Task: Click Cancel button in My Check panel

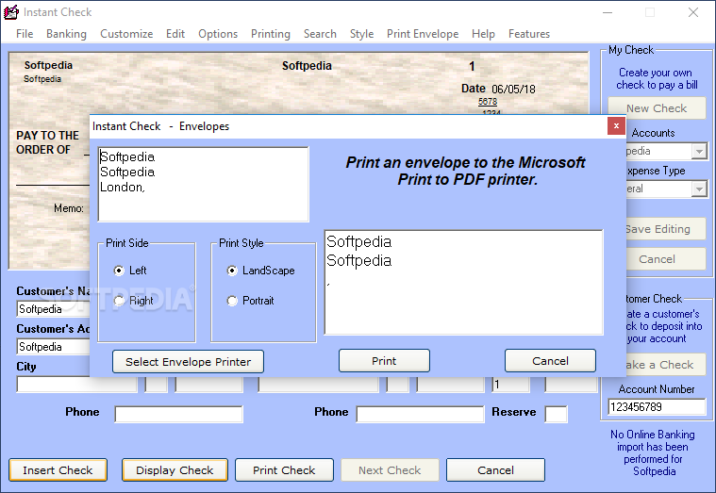Action: pyautogui.click(x=665, y=259)
